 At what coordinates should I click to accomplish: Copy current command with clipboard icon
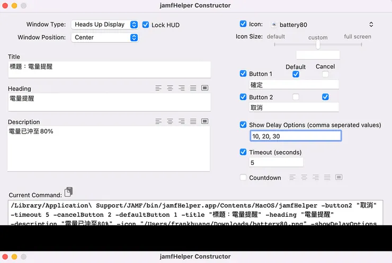(68, 192)
